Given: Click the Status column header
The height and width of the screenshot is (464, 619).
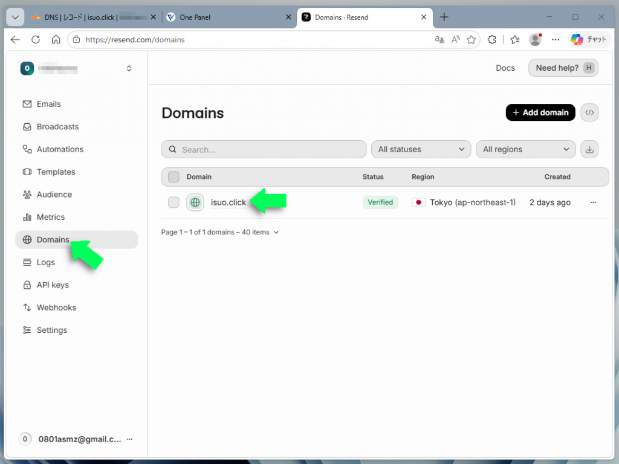Looking at the screenshot, I should pyautogui.click(x=373, y=177).
